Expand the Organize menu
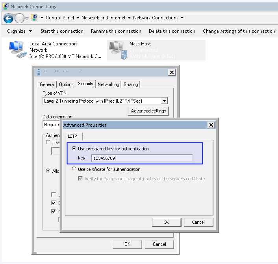 click(x=30, y=31)
